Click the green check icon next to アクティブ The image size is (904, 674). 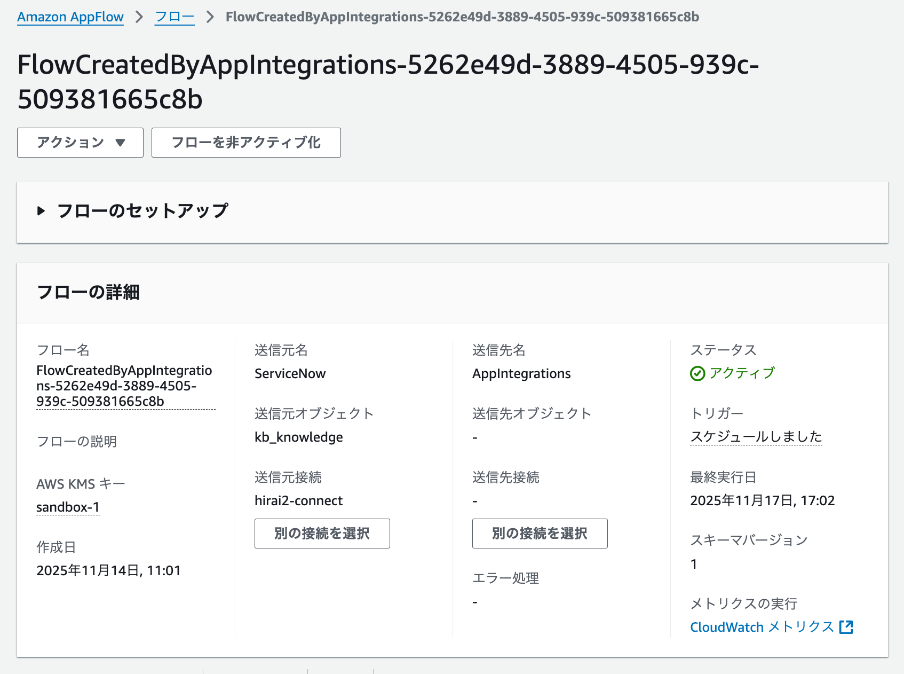(698, 373)
